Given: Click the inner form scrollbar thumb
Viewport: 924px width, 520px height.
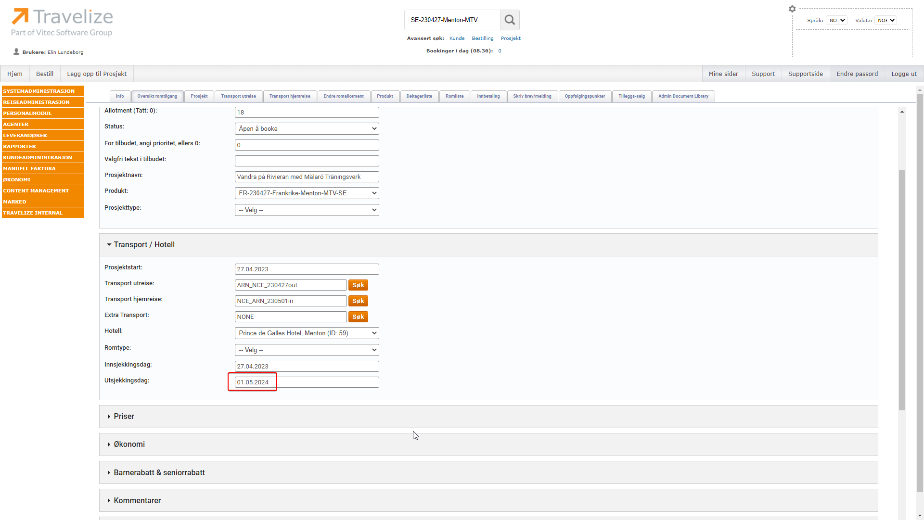Looking at the screenshot, I should 902,289.
